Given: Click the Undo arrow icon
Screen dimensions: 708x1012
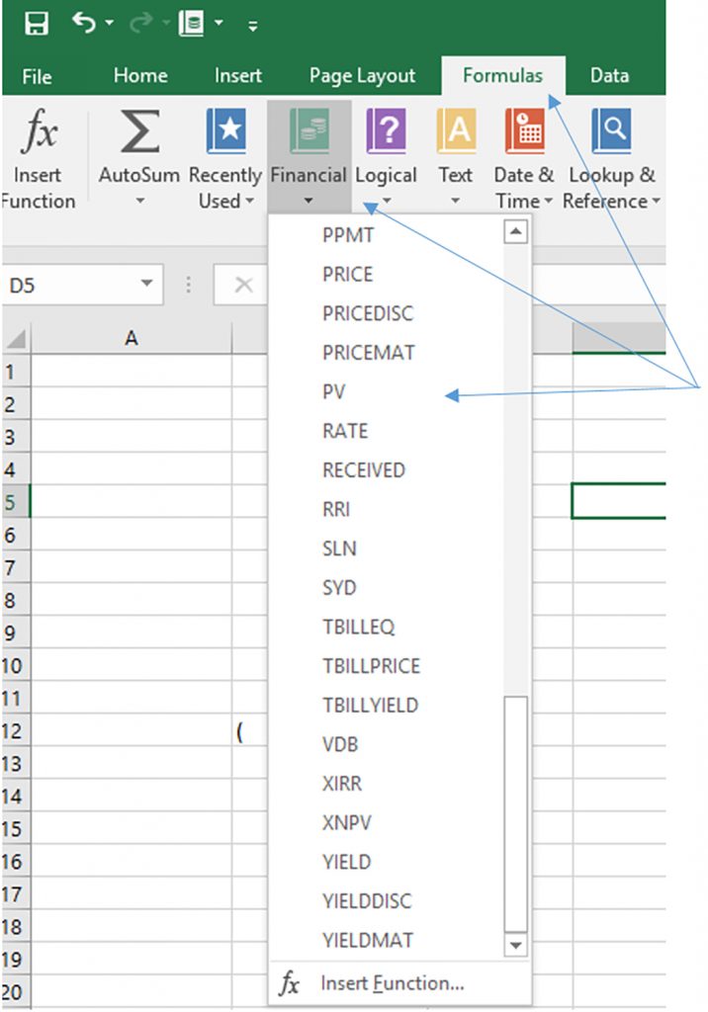Looking at the screenshot, I should [x=85, y=24].
